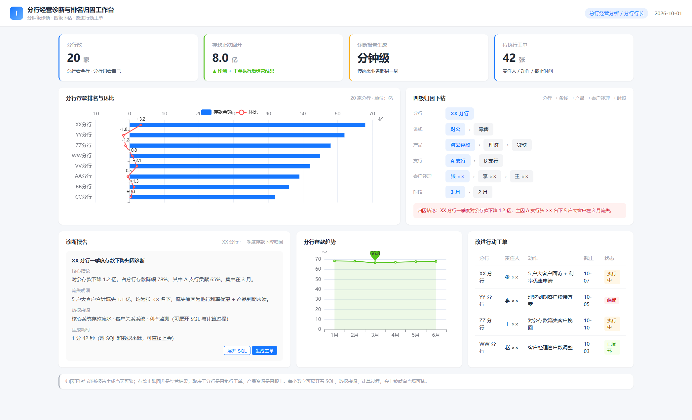This screenshot has height=420, width=692.
Task: Switch to B 支行 sub-branch
Action: [491, 161]
